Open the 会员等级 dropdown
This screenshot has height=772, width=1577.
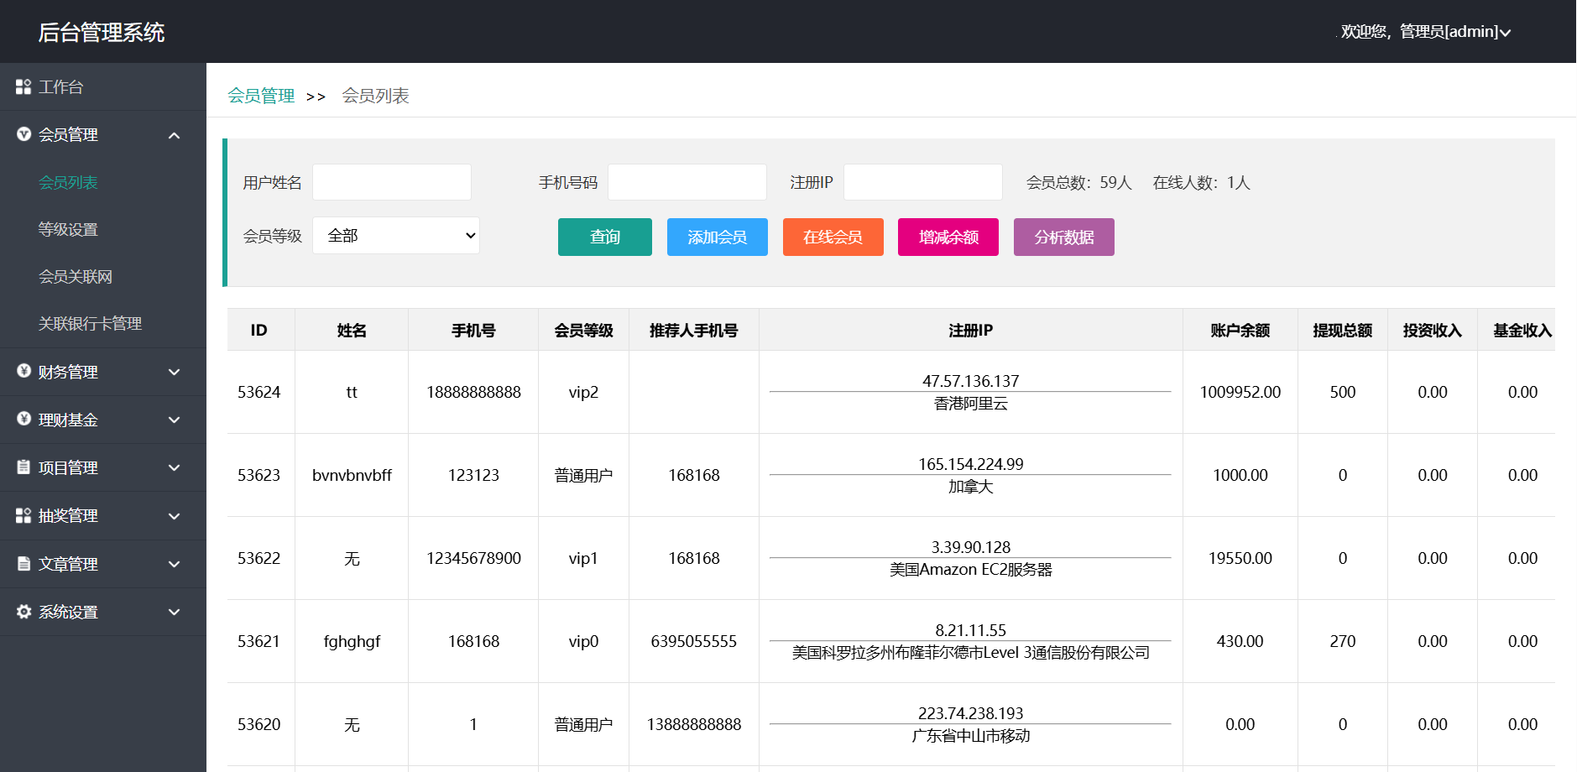tap(395, 236)
